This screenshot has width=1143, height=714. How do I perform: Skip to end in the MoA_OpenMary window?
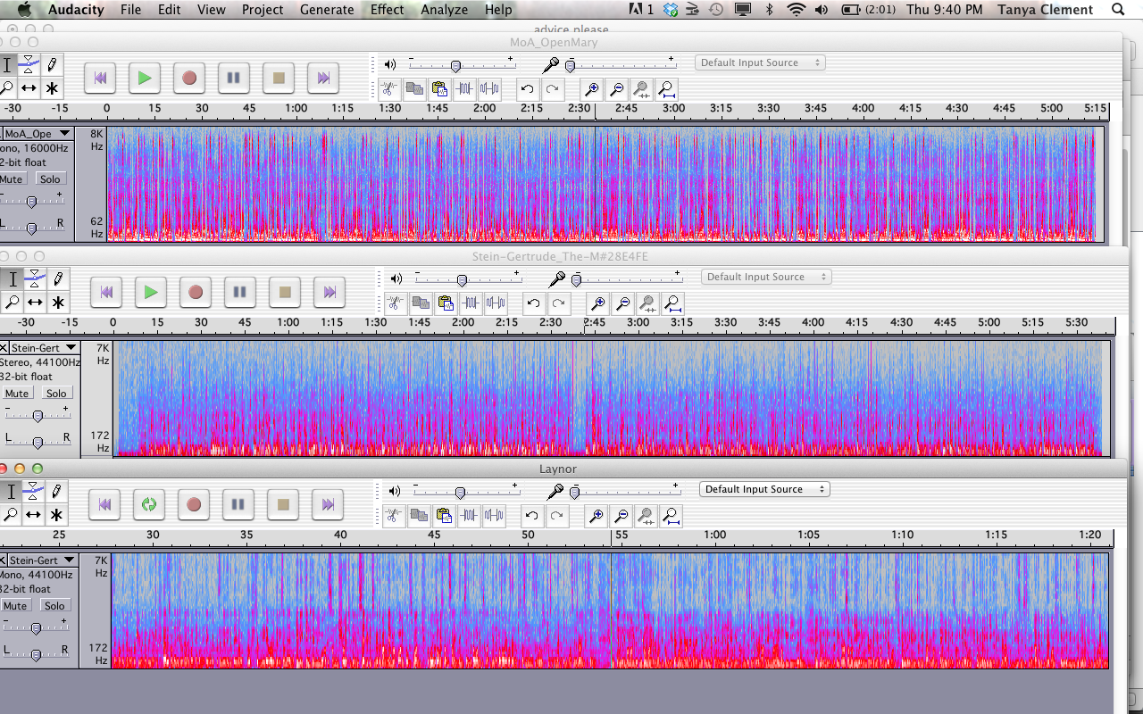pyautogui.click(x=323, y=78)
